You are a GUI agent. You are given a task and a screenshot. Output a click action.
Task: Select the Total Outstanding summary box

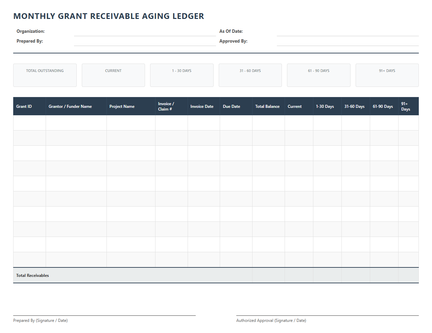pyautogui.click(x=45, y=75)
